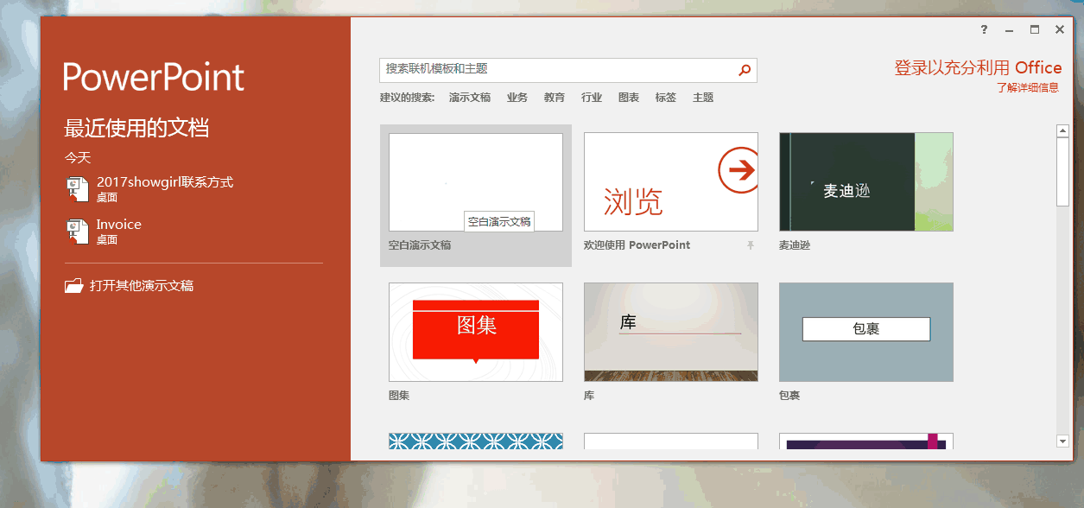Image resolution: width=1084 pixels, height=508 pixels.
Task: Select the 麦迪逊 template thumbnail
Action: (x=866, y=182)
